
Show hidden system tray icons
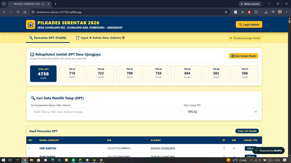click(x=251, y=160)
